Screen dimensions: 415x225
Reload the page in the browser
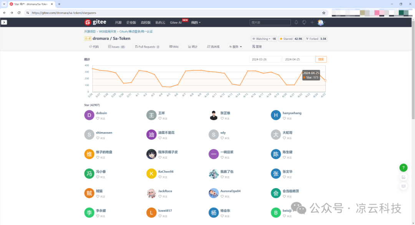click(x=19, y=13)
